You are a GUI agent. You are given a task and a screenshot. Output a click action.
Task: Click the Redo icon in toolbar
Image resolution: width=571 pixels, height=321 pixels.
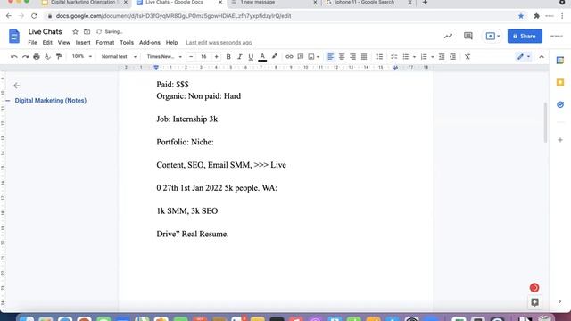pyautogui.click(x=25, y=57)
